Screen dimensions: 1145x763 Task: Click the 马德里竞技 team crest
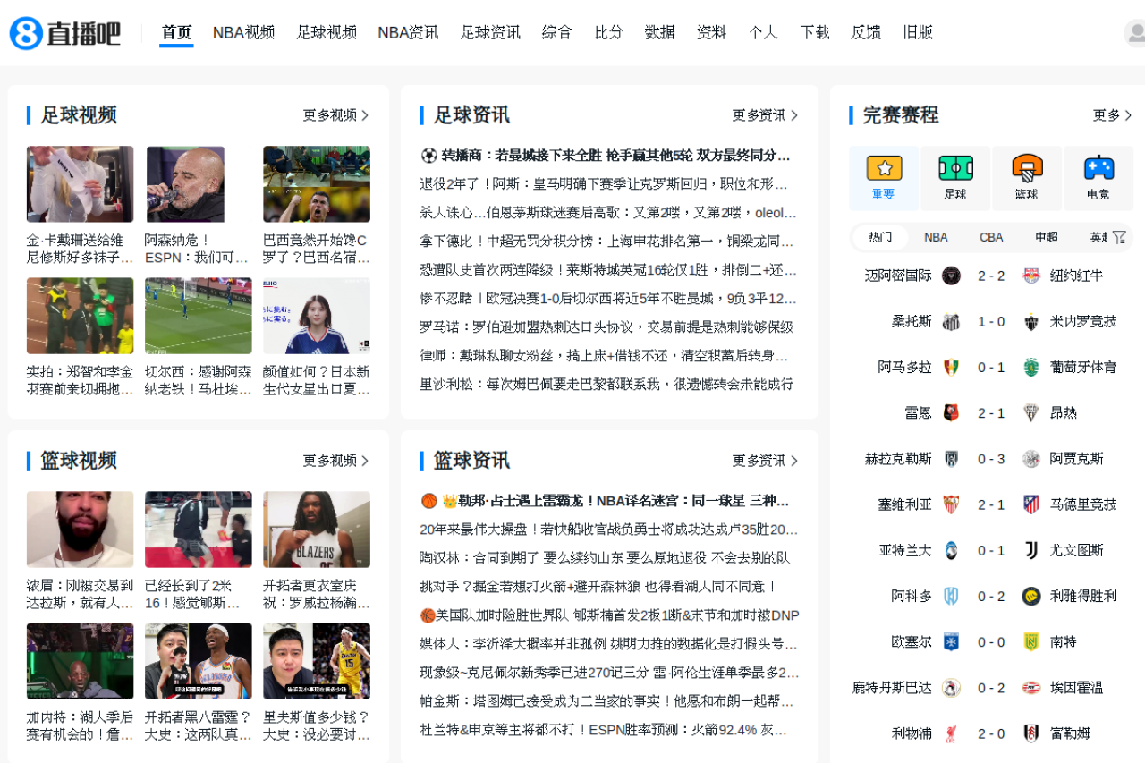click(x=1031, y=504)
